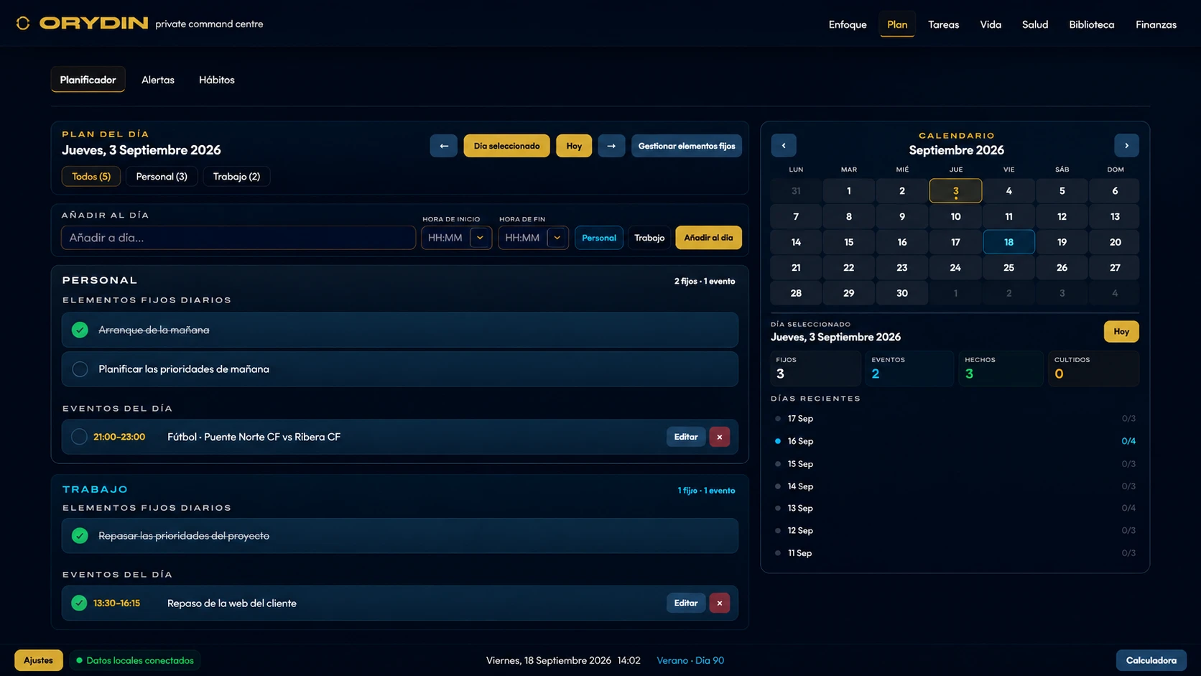Open Hora de fin time dropdown
The image size is (1201, 676).
click(557, 238)
